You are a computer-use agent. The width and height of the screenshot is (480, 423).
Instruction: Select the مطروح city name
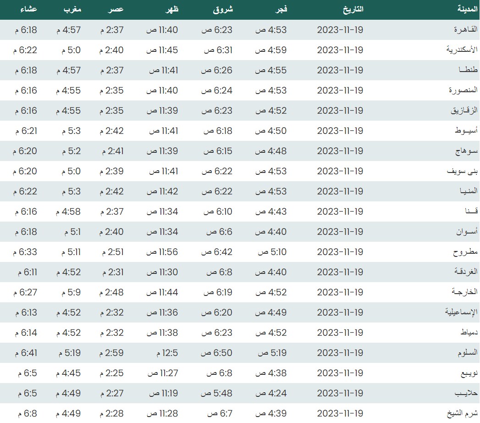click(x=465, y=252)
